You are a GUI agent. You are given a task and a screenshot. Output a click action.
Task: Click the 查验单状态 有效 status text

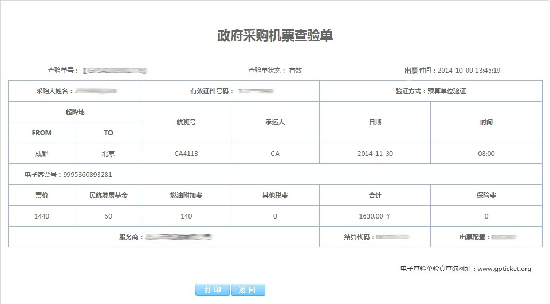point(295,71)
